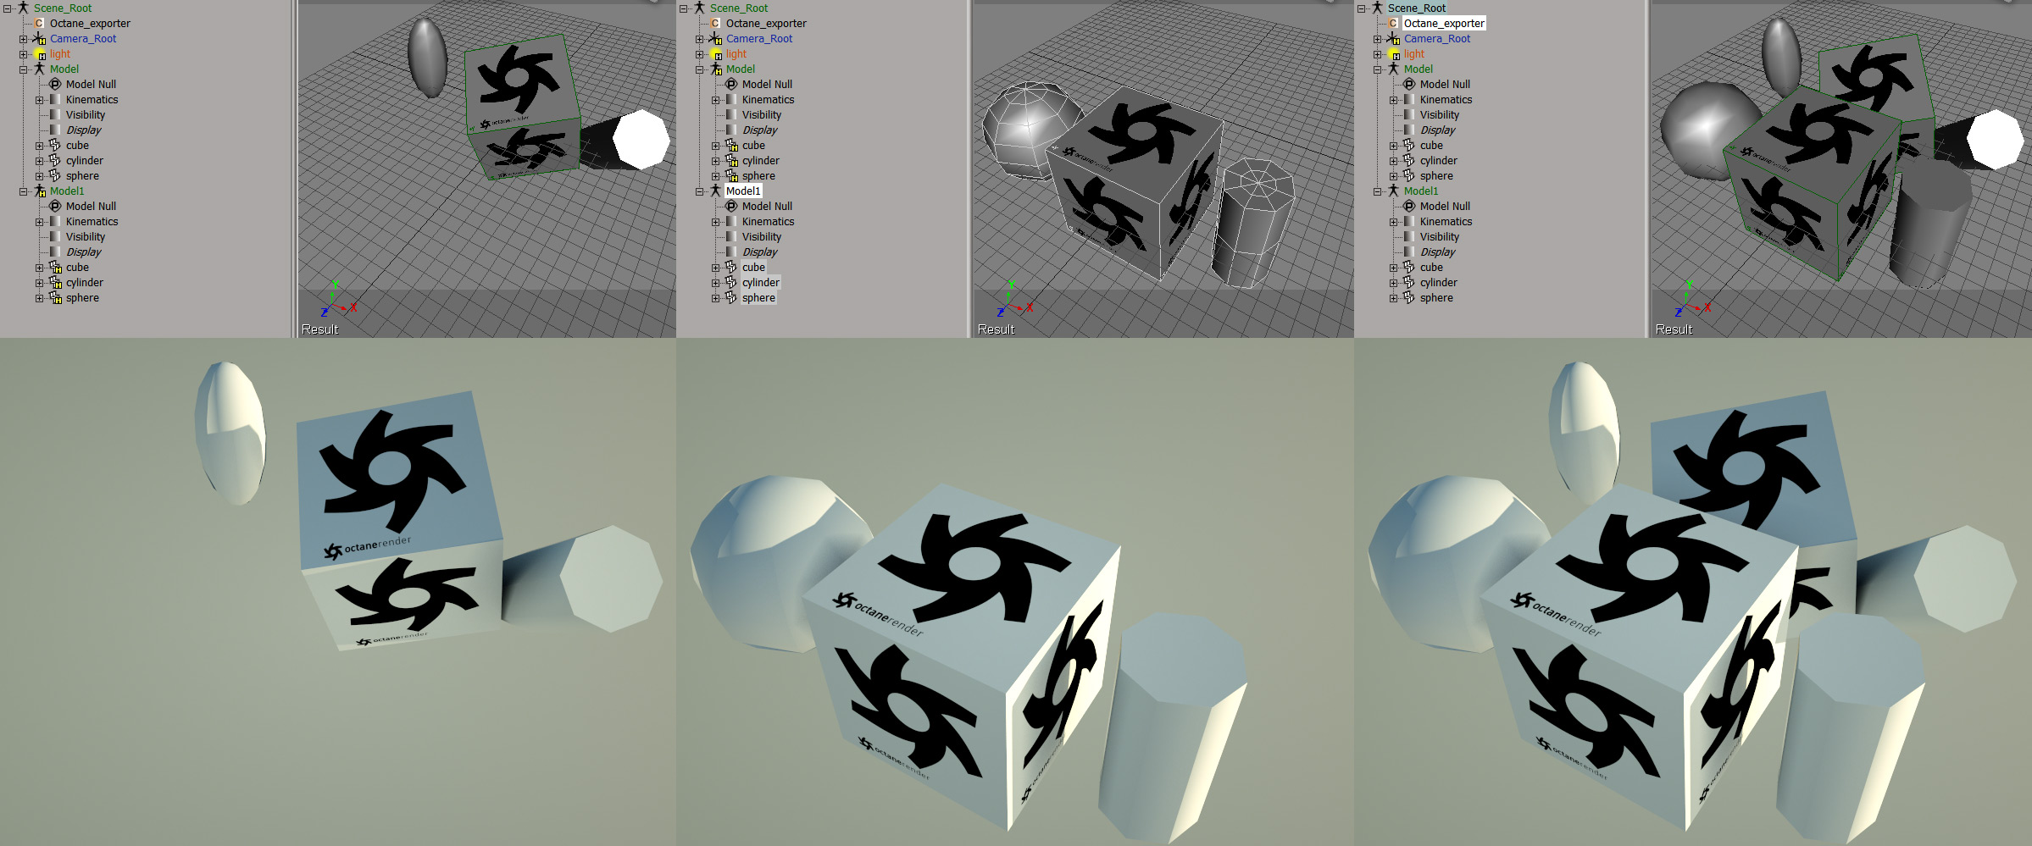
Task: Click the Camera_Root icon in the left explorer panel
Action: click(x=39, y=39)
